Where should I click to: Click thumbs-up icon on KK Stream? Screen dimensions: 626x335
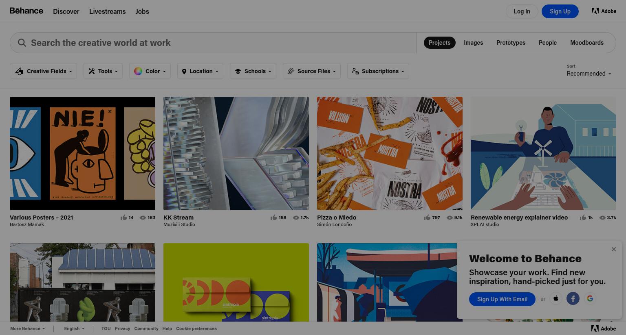coord(273,218)
